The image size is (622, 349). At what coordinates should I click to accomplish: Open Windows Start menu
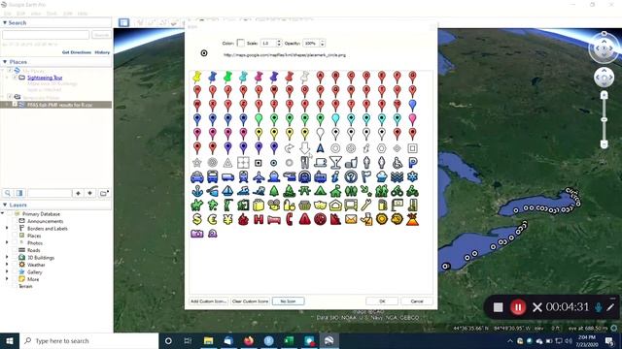[10, 340]
